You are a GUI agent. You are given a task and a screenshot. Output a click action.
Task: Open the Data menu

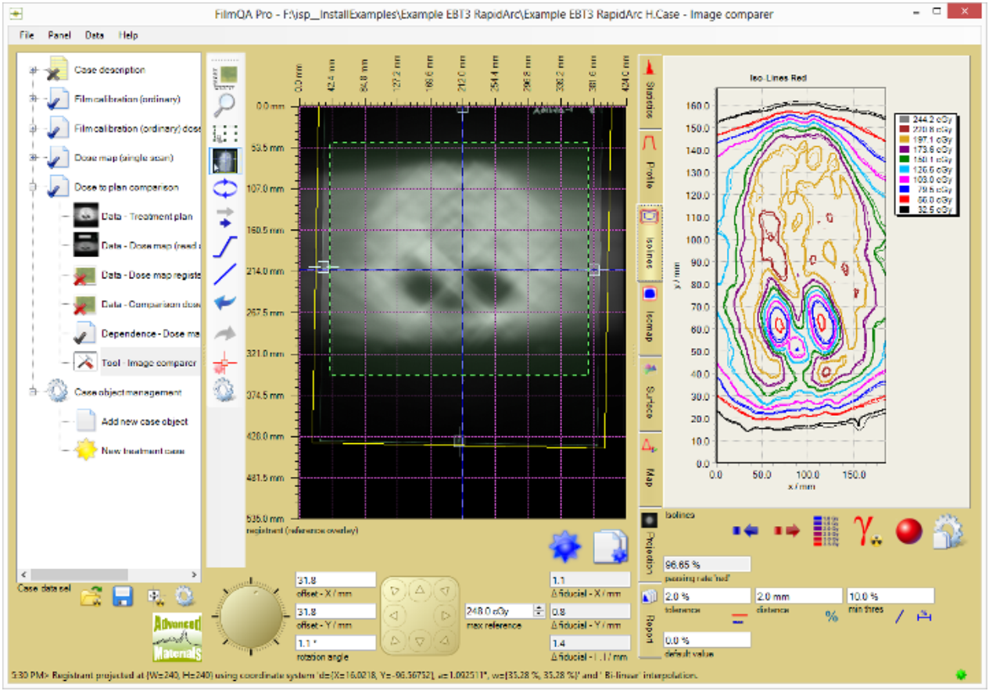[95, 35]
